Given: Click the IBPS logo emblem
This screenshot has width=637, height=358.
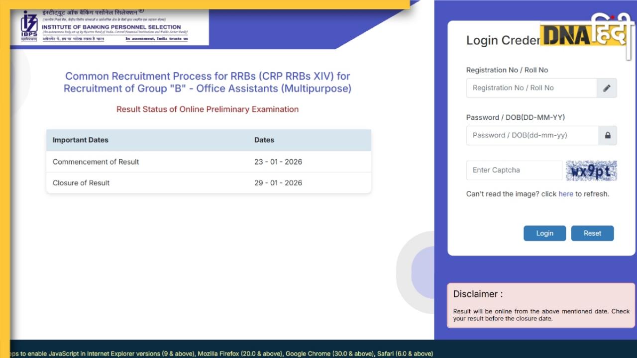Looking at the screenshot, I should (x=29, y=26).
